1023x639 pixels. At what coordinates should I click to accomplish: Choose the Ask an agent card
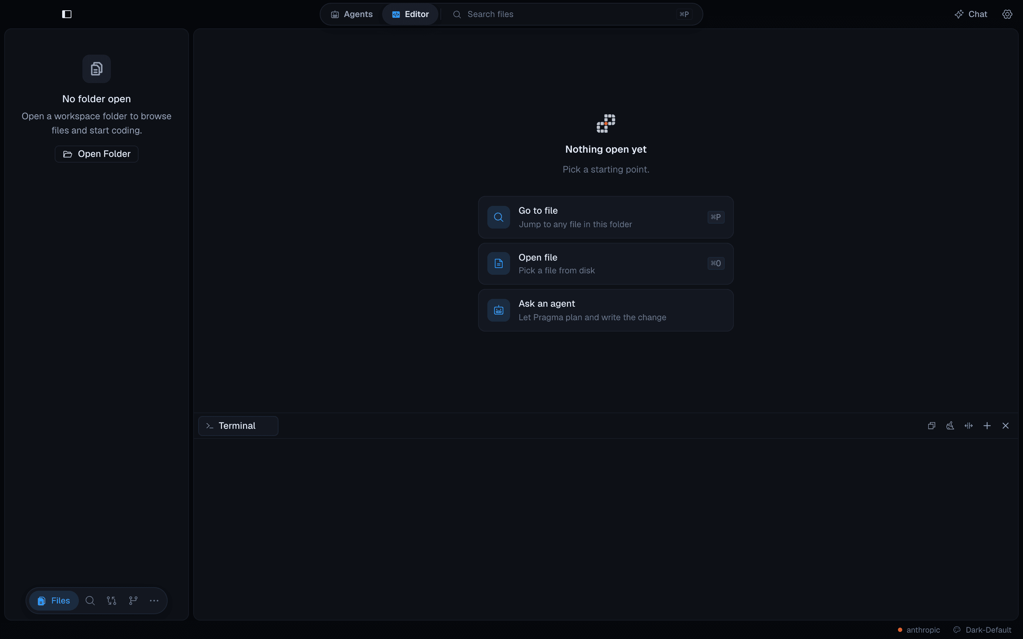coord(605,310)
